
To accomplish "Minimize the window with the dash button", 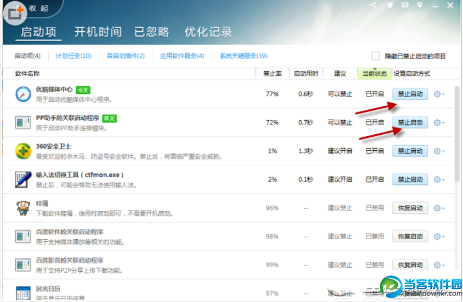I will [x=435, y=6].
